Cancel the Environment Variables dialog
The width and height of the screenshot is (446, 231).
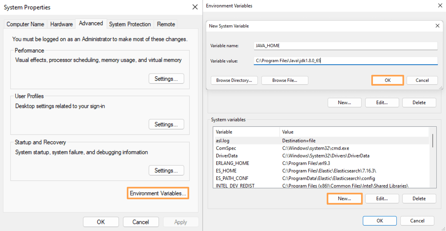click(x=417, y=221)
